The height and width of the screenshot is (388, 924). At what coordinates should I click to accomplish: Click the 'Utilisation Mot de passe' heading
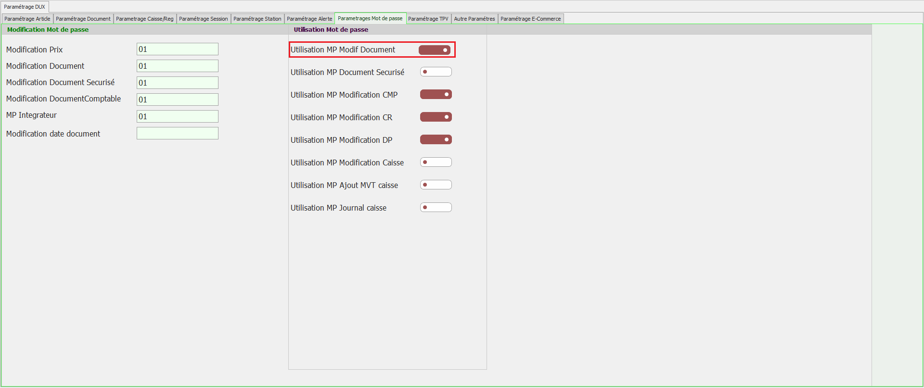331,29
